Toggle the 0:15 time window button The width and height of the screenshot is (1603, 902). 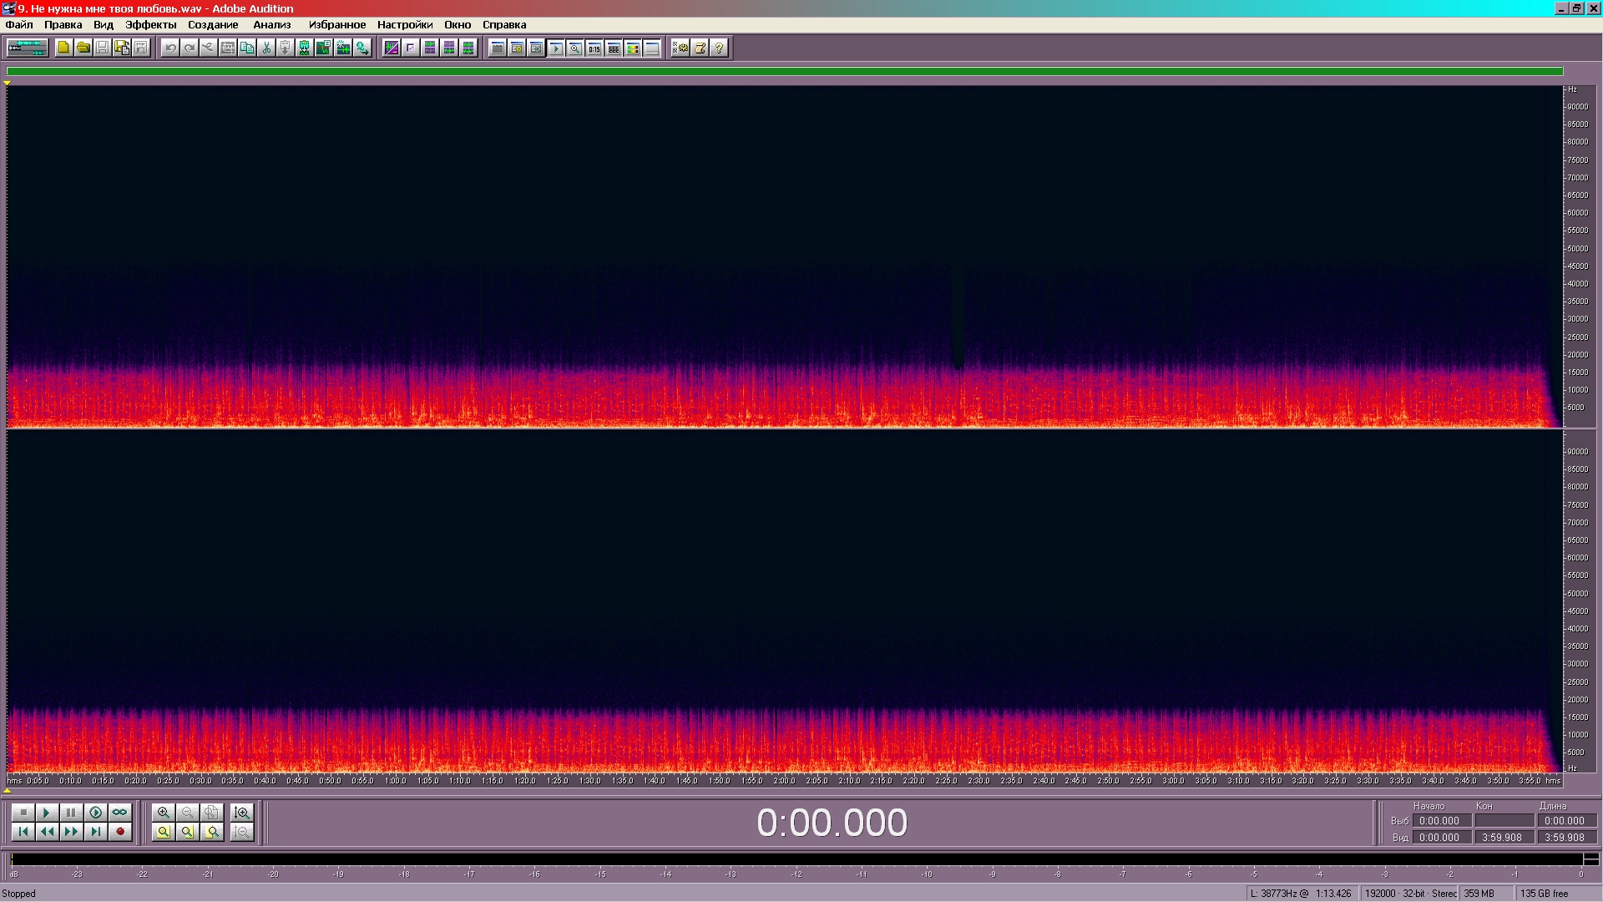pos(594,48)
